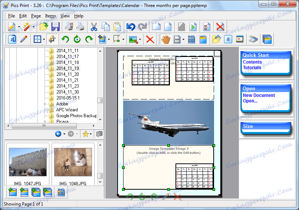Print with the plain printer icon
The image size is (299, 210).
80,27
